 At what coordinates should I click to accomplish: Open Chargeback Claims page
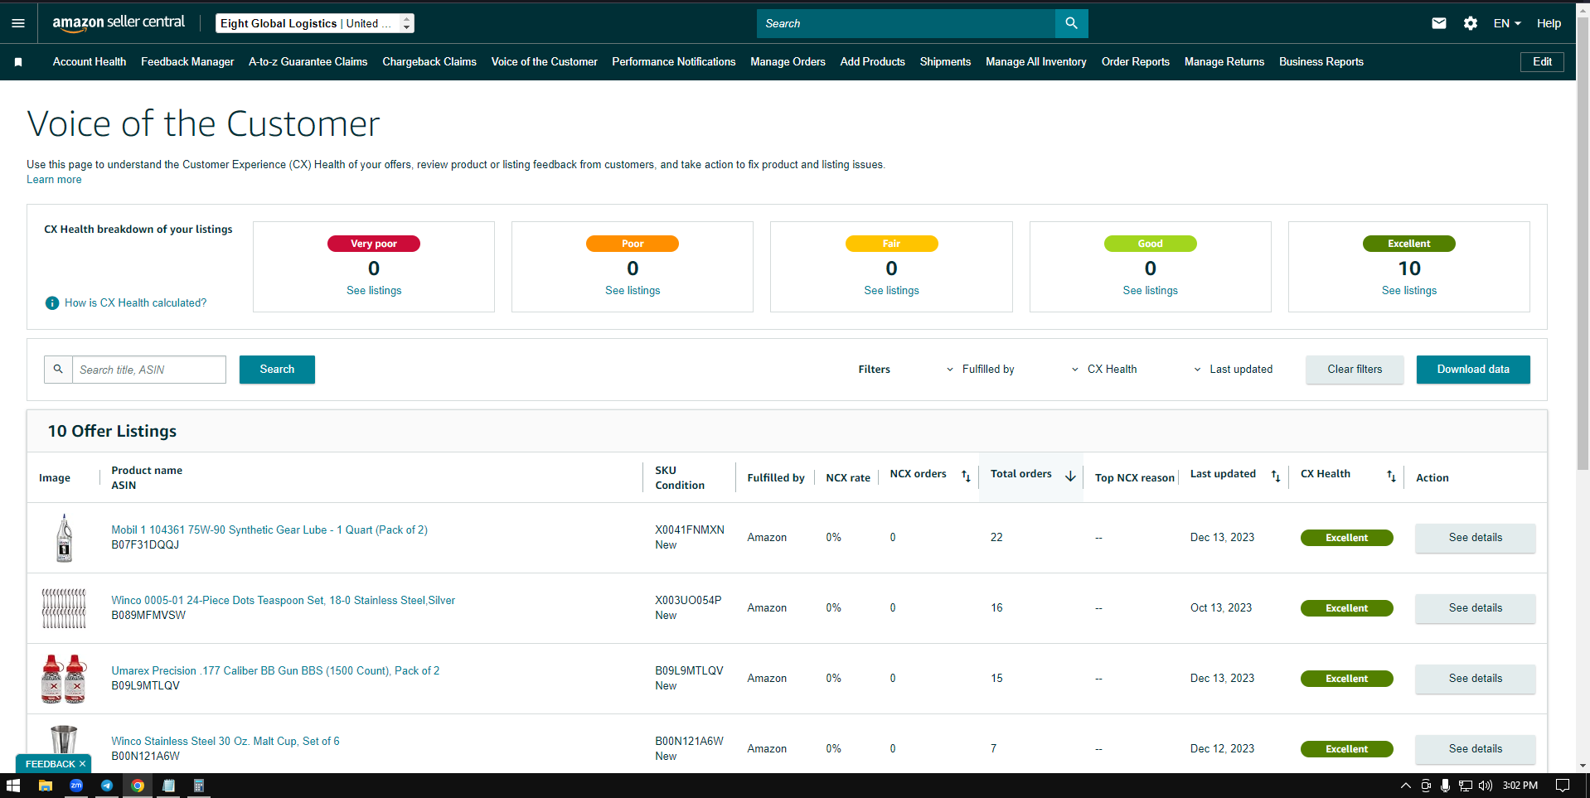(429, 62)
